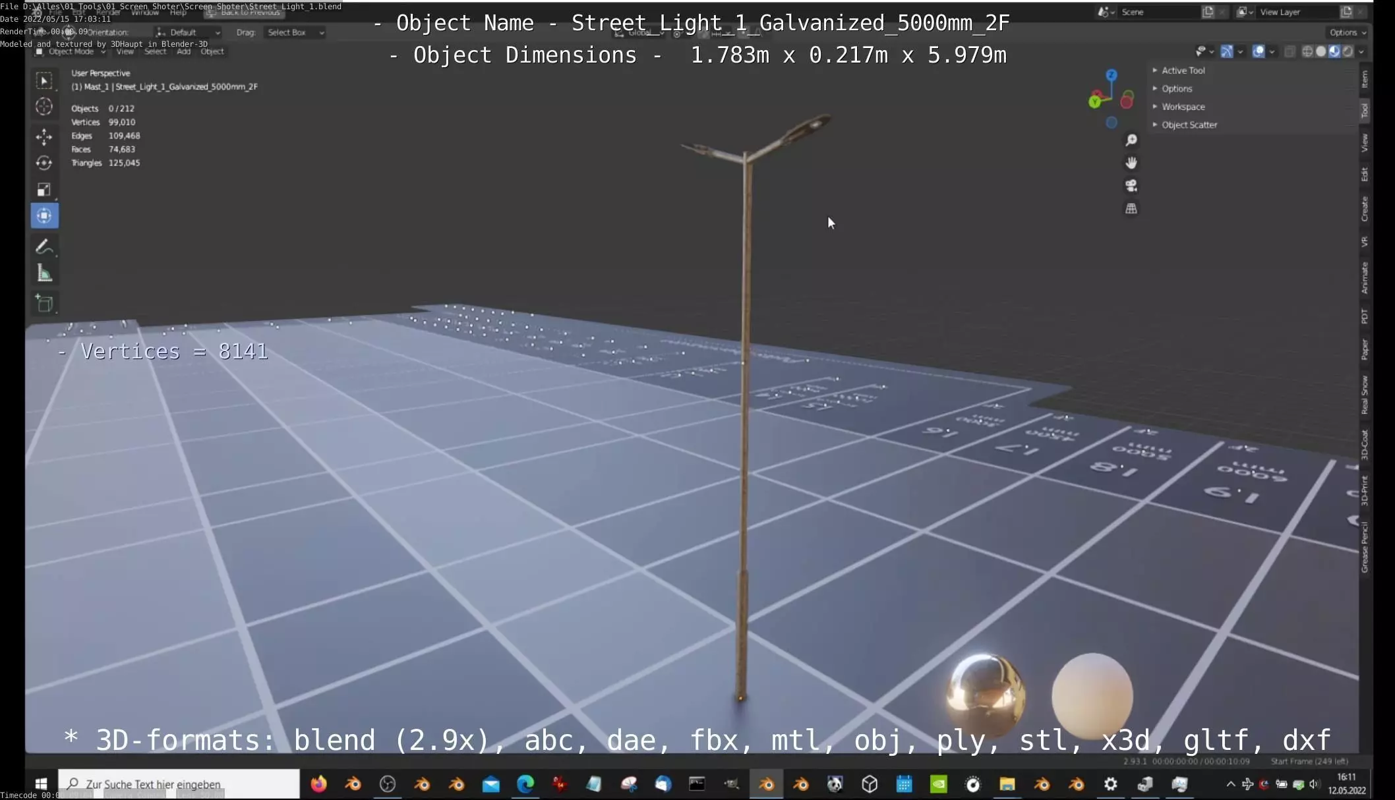Choose the Move tool in the toolbar
Screen dimensions: 1395x800
coord(44,136)
